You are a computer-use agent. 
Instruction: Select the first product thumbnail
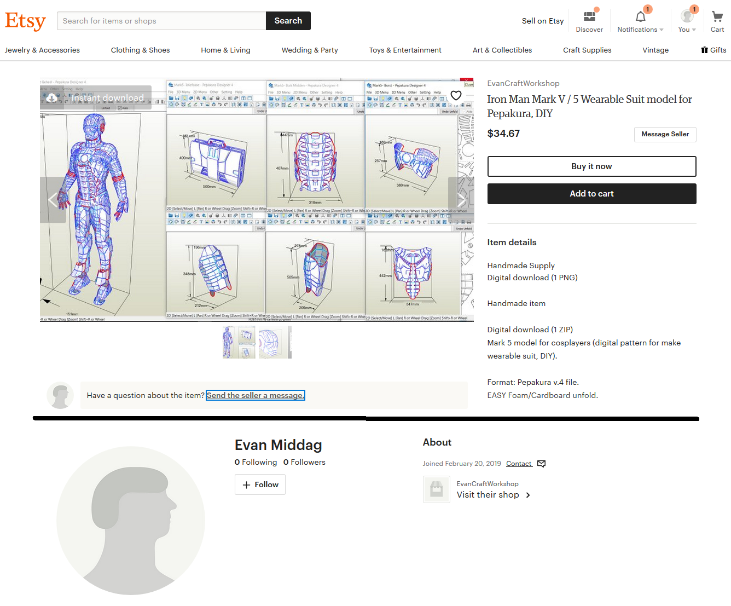(239, 342)
